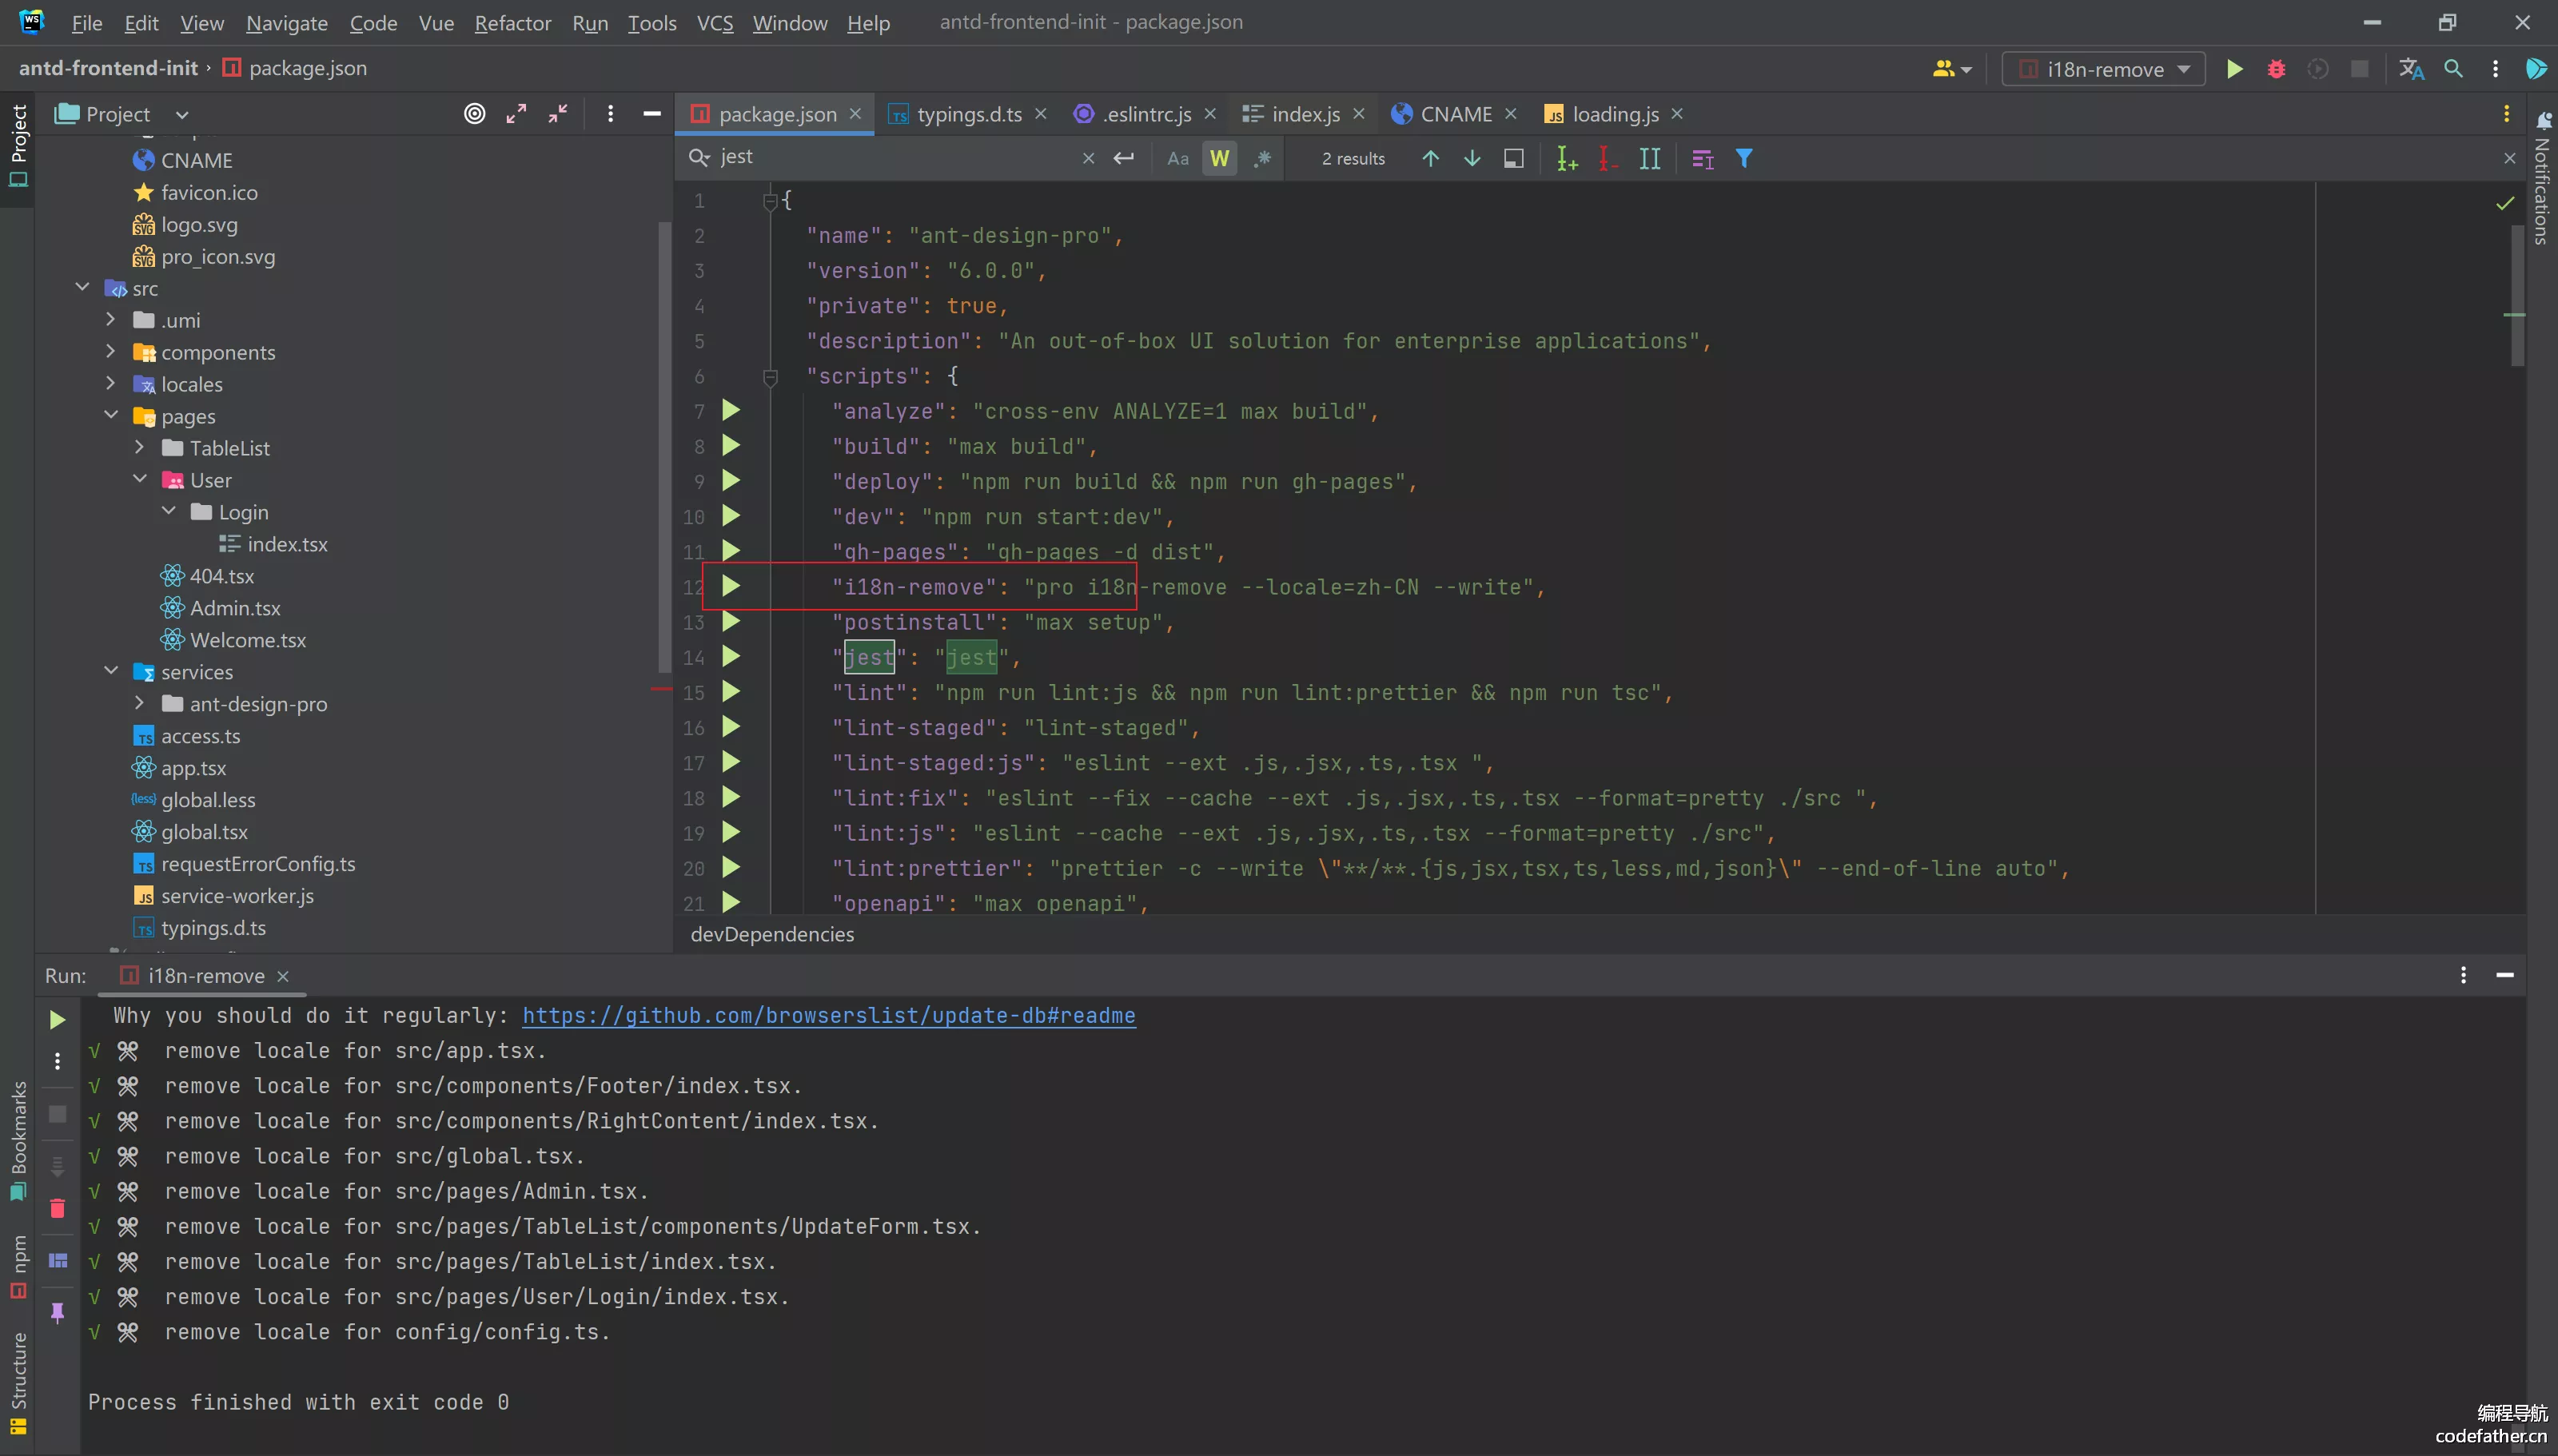Toggle pin tab in Run panel
This screenshot has height=1456, width=2558.
point(57,1312)
